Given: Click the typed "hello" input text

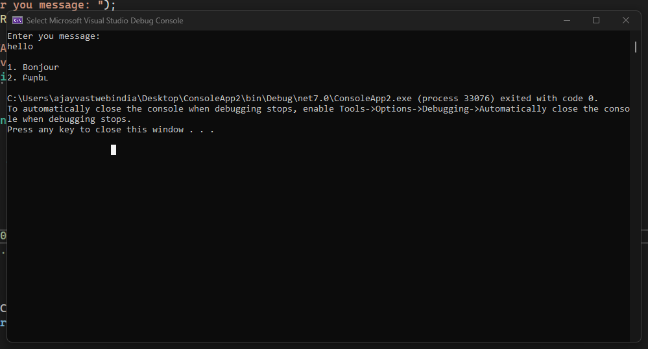Looking at the screenshot, I should pyautogui.click(x=20, y=47).
